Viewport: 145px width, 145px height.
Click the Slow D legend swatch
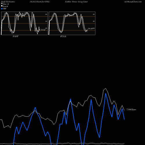click(2, 3)
